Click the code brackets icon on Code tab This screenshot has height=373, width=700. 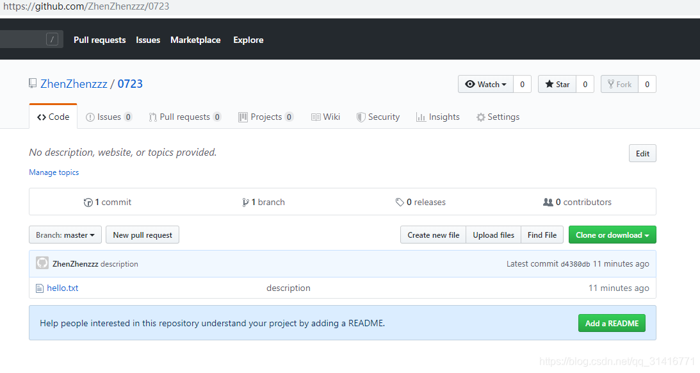[42, 117]
